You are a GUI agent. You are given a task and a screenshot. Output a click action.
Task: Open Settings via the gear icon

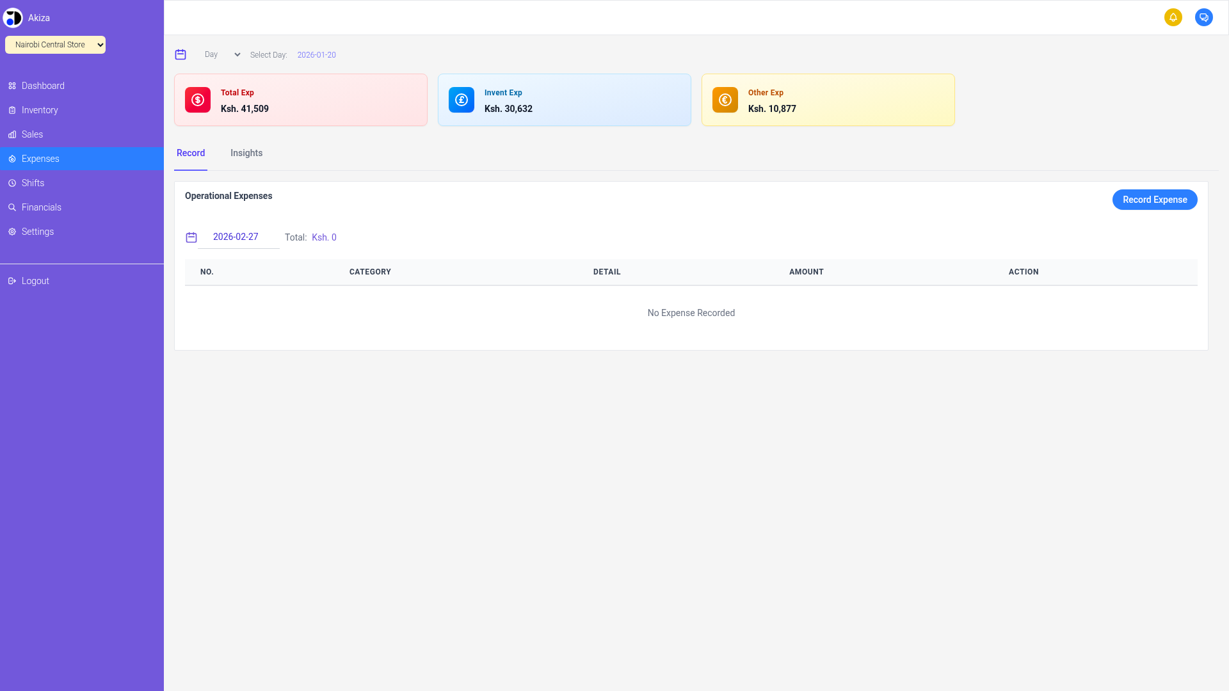[x=12, y=232]
